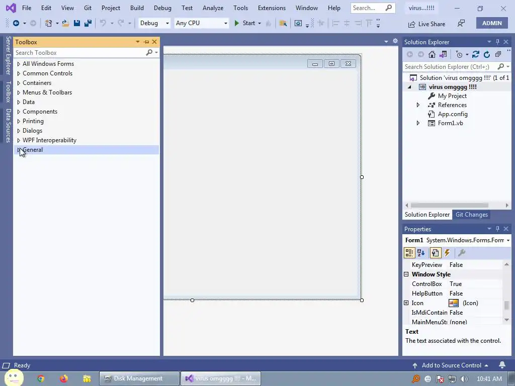Click the Solution Explorer Home icon
515x386 pixels.
432,54
